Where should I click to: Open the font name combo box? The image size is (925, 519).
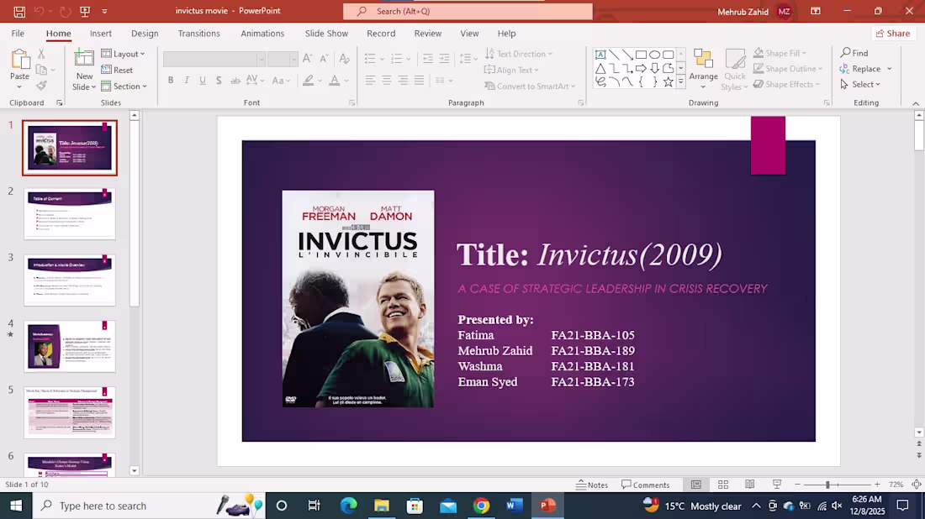pos(214,59)
